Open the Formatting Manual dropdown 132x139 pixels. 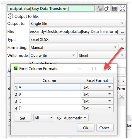(74, 47)
